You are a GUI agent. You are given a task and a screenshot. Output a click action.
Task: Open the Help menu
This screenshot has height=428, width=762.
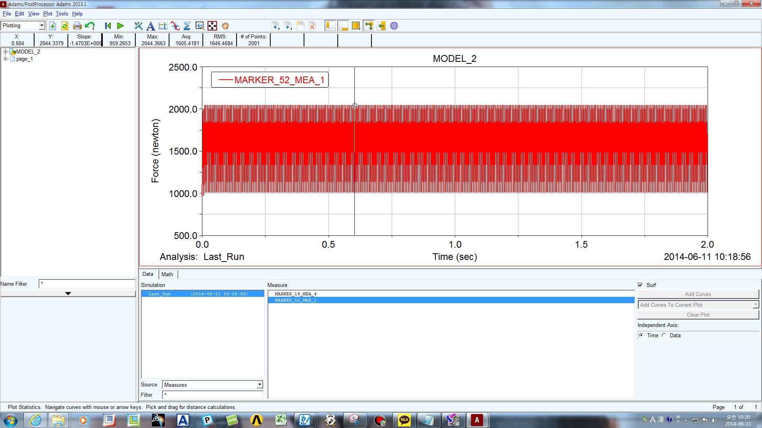coord(77,13)
